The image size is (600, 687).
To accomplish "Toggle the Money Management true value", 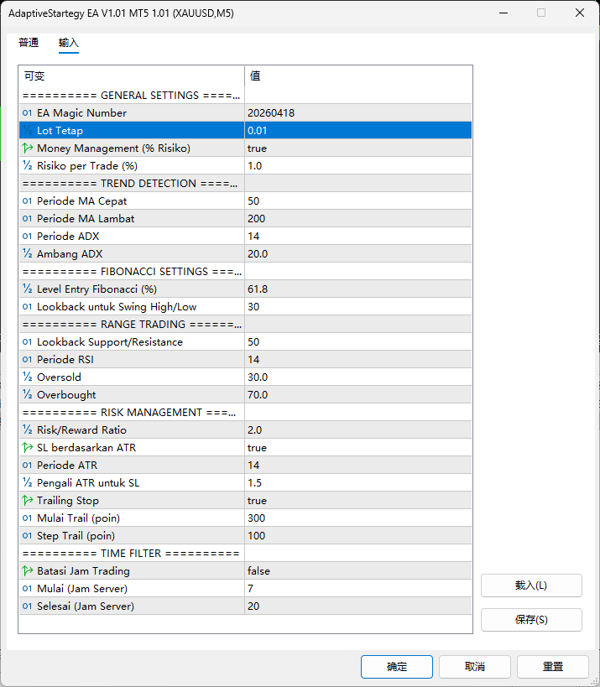I will 357,148.
